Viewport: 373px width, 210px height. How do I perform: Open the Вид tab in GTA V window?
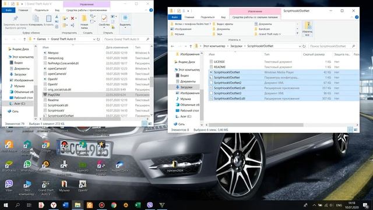click(x=57, y=10)
